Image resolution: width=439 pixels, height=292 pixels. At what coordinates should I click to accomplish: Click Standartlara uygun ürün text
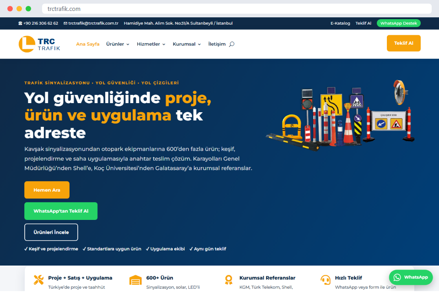(112, 249)
